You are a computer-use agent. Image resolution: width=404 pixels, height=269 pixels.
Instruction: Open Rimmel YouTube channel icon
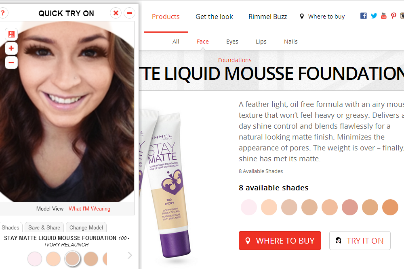coord(384,16)
